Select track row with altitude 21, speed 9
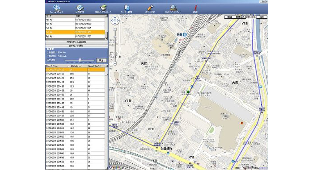 [75, 95]
